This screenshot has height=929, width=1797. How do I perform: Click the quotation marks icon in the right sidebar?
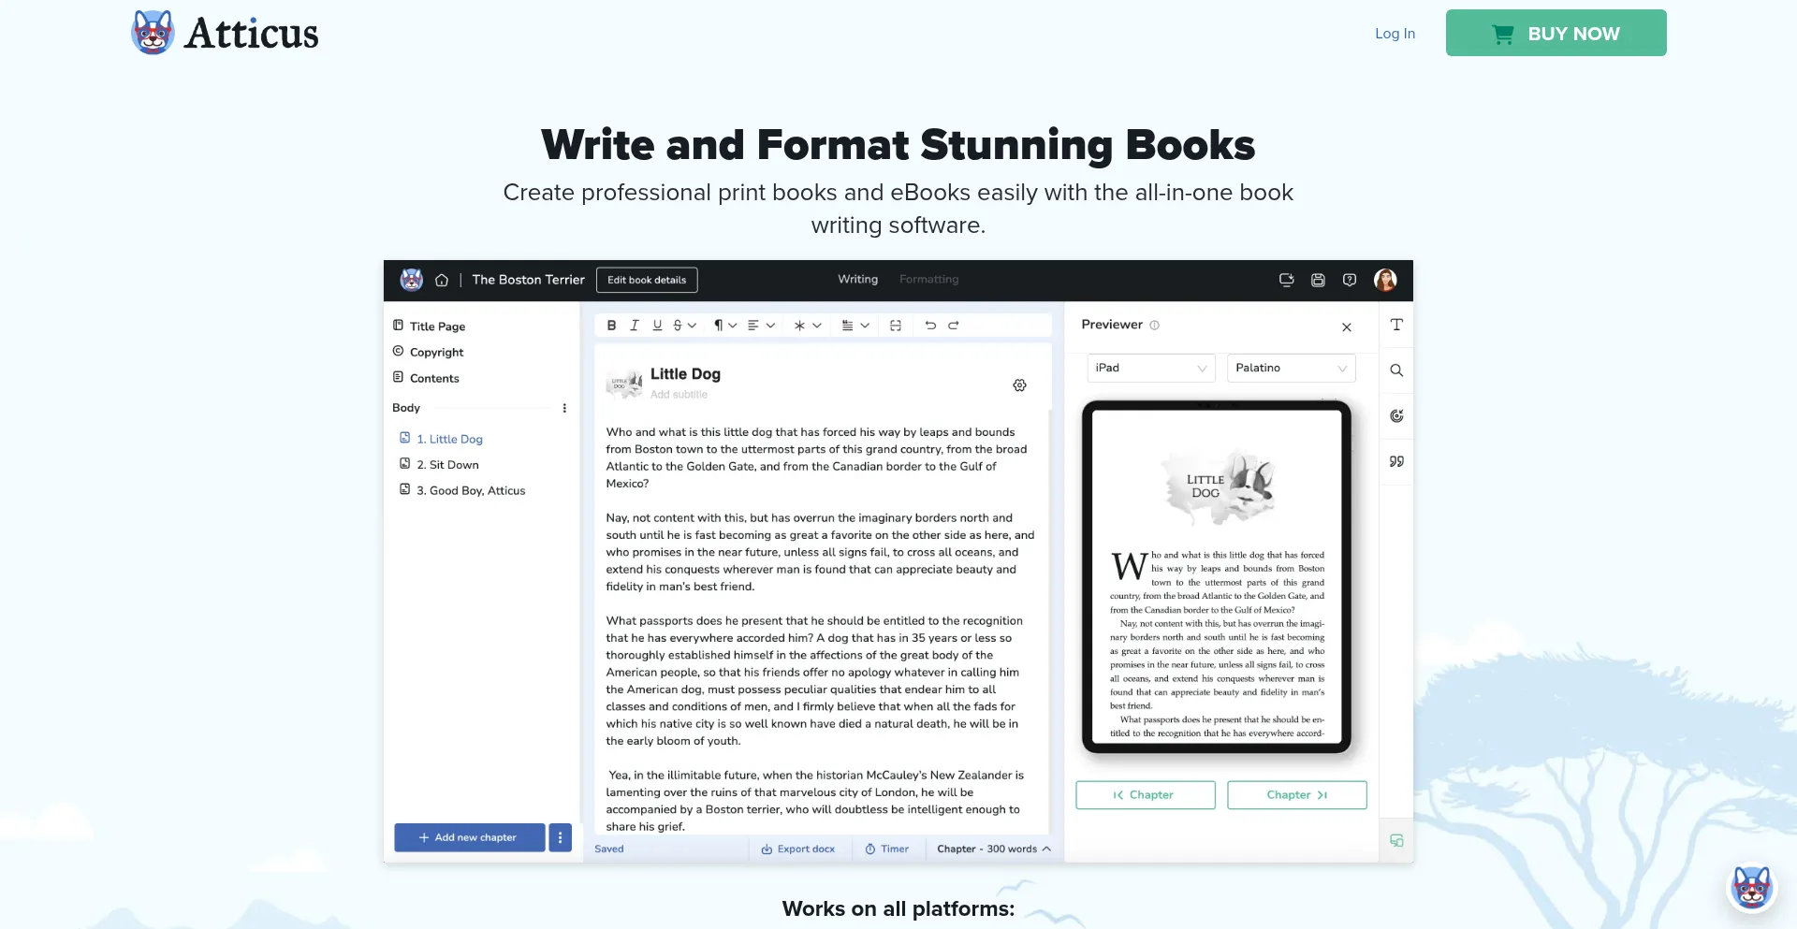(x=1396, y=461)
